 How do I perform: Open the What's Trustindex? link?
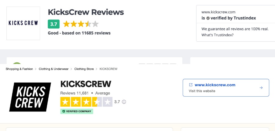point(218,35)
